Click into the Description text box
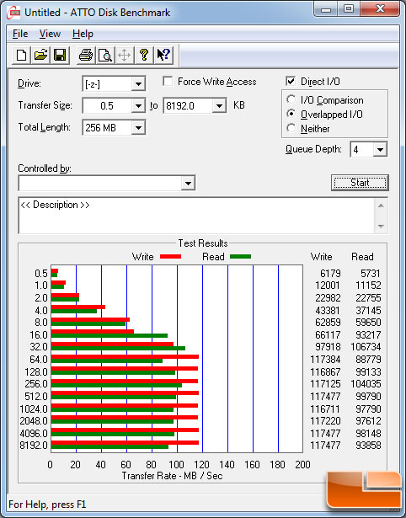Viewport: 406px width, 518px height. click(196, 215)
